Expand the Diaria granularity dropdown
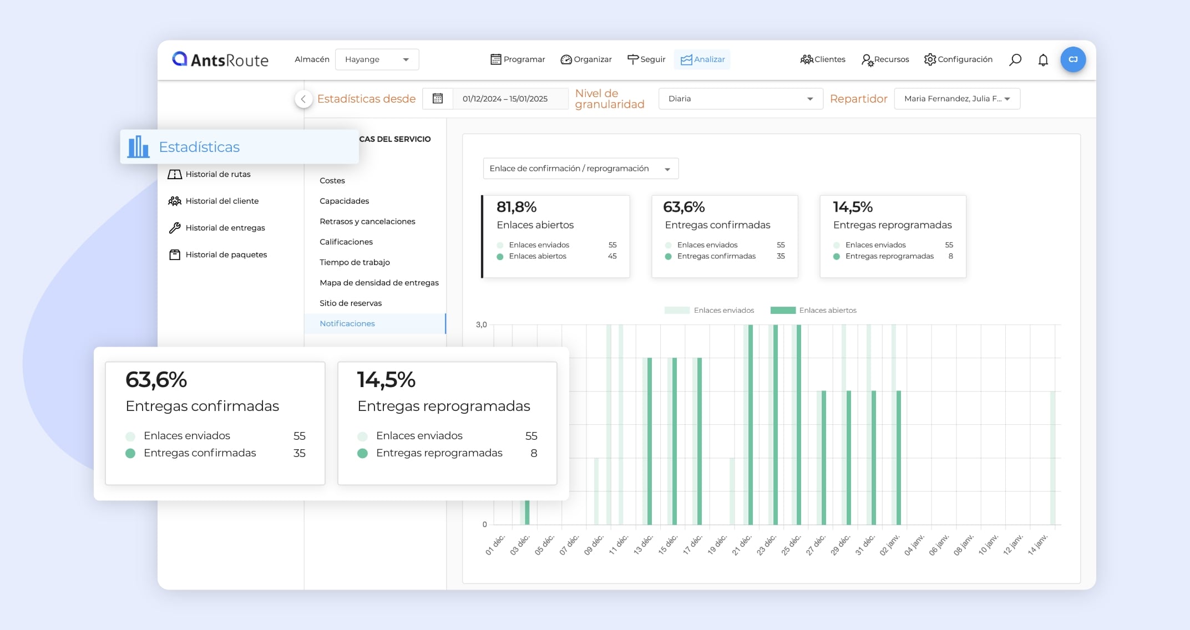This screenshot has width=1190, height=630. point(740,99)
